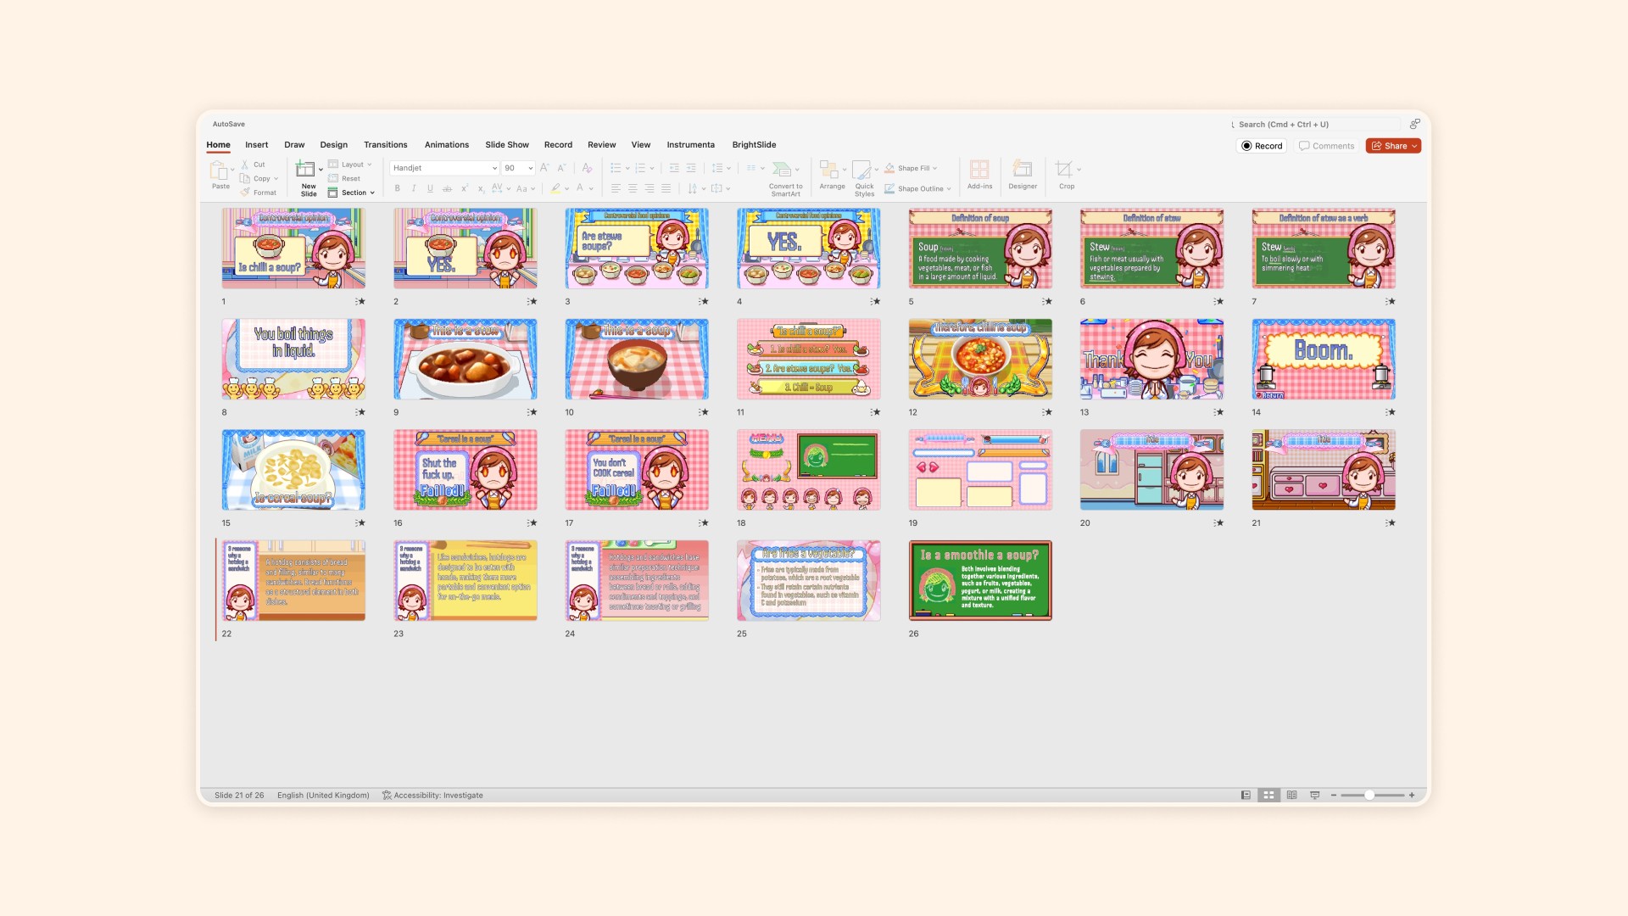Click the red Share button
This screenshot has width=1628, height=916.
pos(1392,146)
